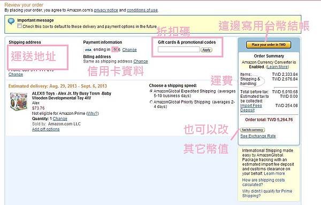Change the billing address
Viewport: 321px width, 205px height.
(141, 61)
